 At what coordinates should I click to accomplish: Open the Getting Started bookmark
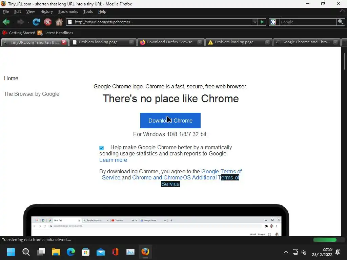[x=19, y=33]
